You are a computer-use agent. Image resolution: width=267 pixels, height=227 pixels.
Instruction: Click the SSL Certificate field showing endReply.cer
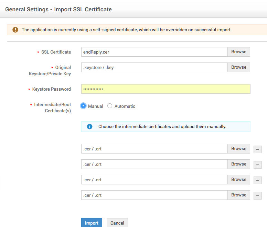(x=154, y=52)
